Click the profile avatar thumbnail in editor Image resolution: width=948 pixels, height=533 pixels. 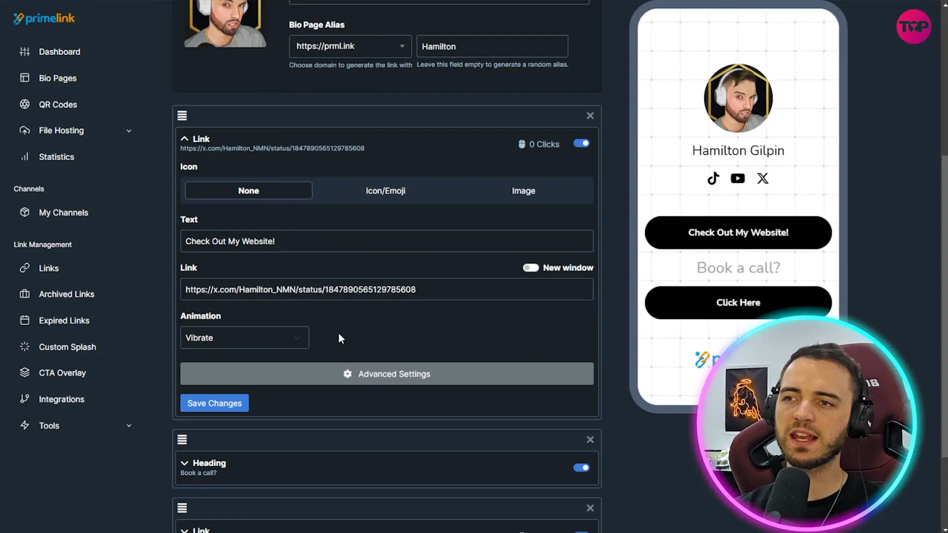pos(225,24)
